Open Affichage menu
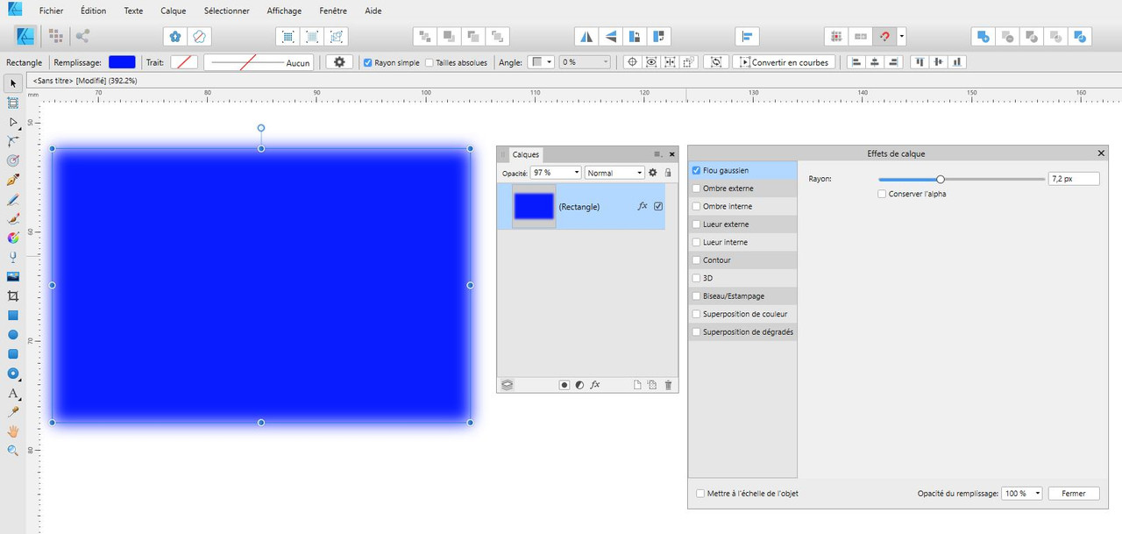This screenshot has height=534, width=1122. (x=284, y=11)
